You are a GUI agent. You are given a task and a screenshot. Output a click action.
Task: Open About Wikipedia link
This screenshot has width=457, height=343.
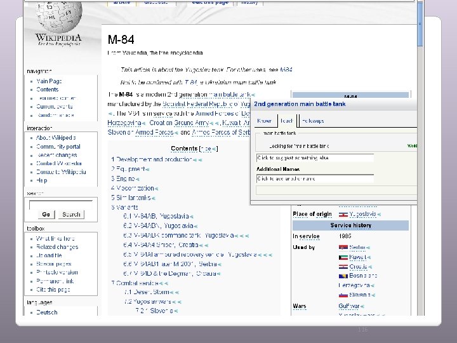(x=56, y=138)
